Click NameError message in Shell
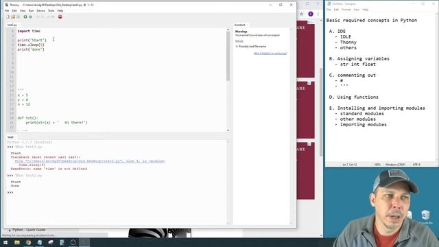The height and width of the screenshot is (247, 439). click(x=49, y=169)
